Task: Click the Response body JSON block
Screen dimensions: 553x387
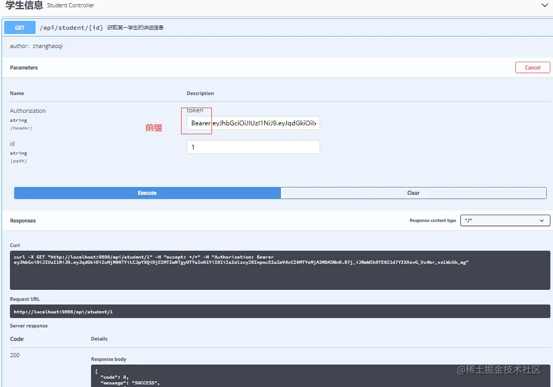Action: [321, 376]
